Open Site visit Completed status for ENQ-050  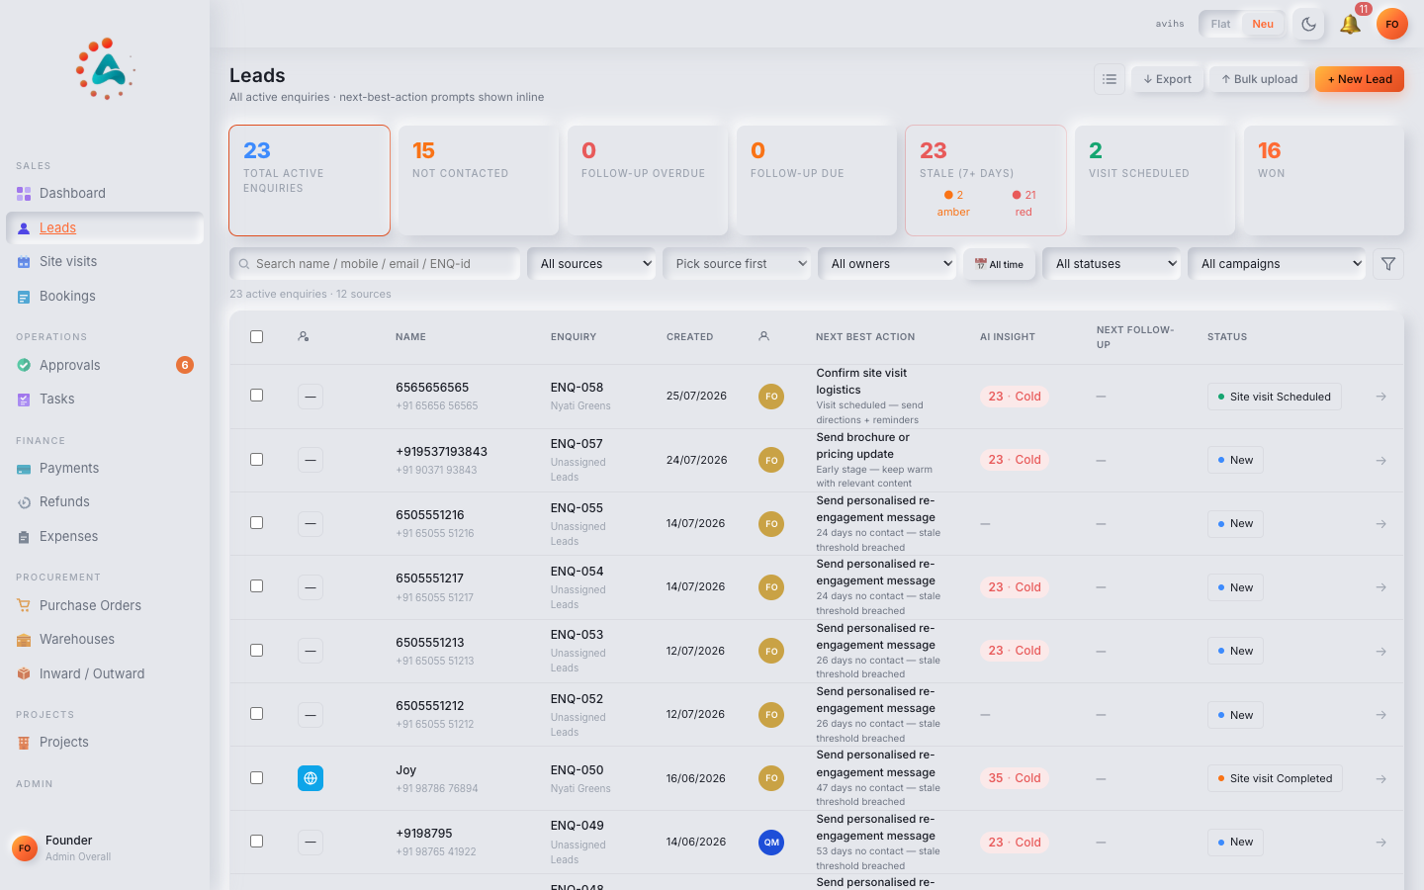tap(1275, 778)
